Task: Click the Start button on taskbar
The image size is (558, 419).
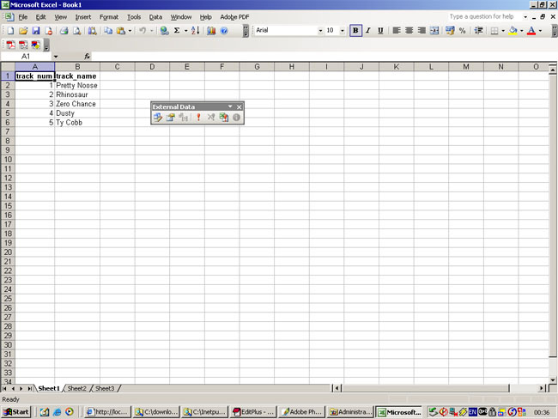Action: coord(16,412)
